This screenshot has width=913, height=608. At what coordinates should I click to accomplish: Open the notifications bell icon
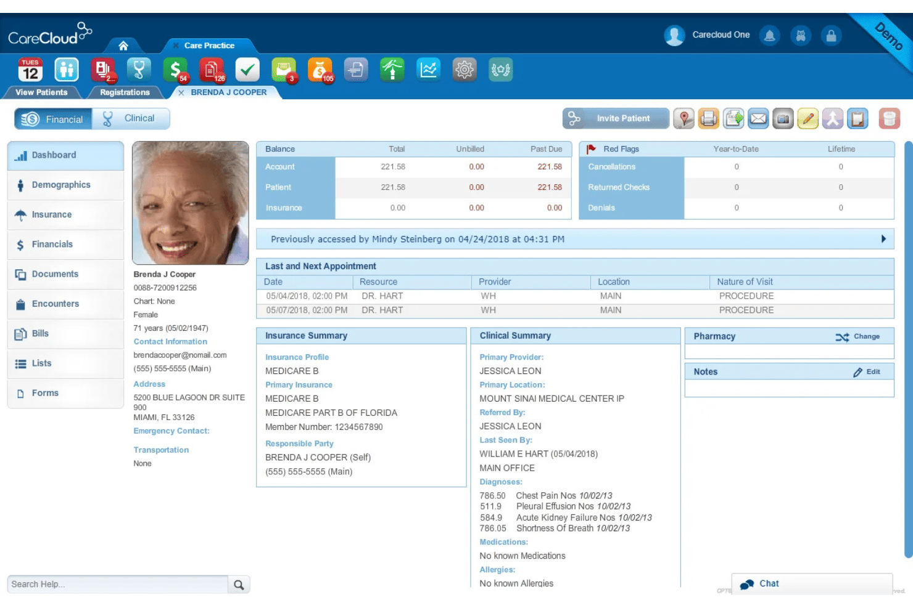pos(770,36)
